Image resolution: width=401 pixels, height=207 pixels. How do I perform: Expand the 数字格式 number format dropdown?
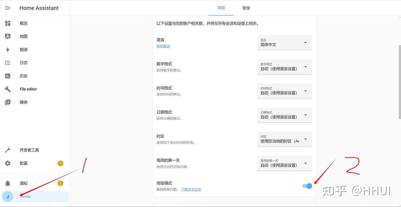(x=284, y=67)
